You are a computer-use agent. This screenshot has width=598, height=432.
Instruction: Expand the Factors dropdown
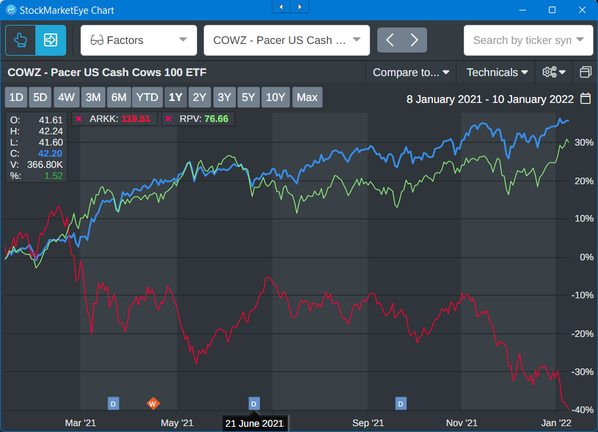138,40
